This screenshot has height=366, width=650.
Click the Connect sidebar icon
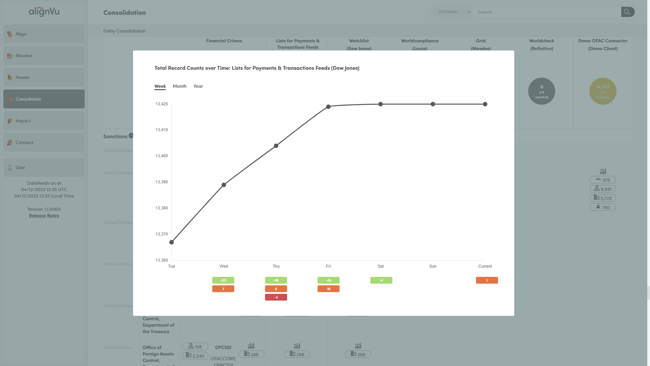[10, 142]
